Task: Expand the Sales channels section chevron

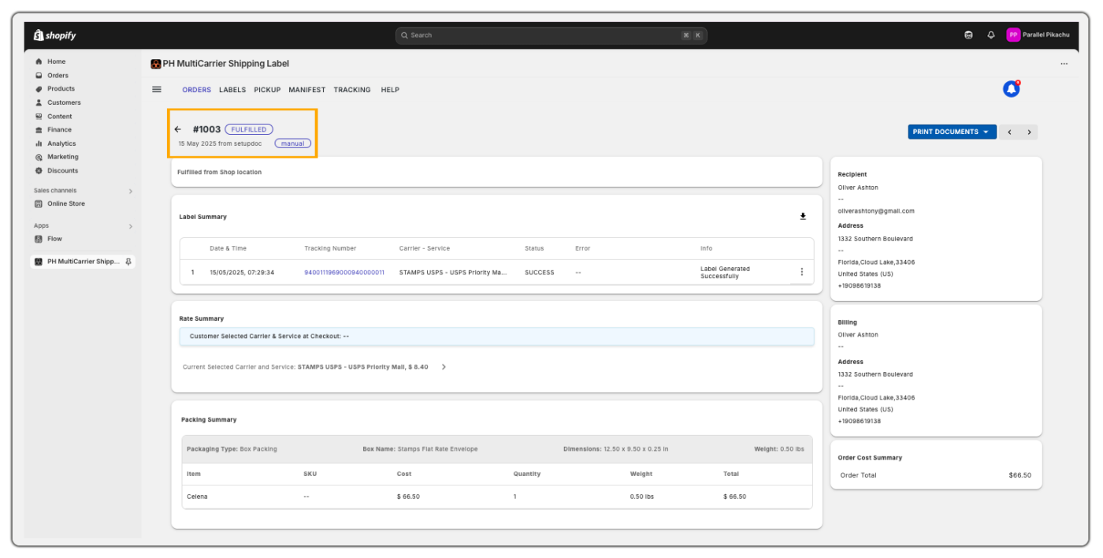Action: pos(131,192)
